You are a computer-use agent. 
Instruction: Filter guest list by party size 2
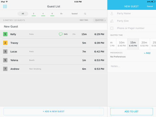click(33, 14)
